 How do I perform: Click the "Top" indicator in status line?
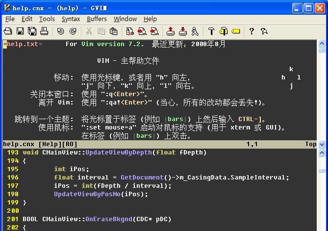pos(310,144)
